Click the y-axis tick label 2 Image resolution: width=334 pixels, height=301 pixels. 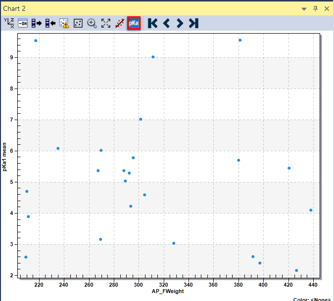point(11,275)
